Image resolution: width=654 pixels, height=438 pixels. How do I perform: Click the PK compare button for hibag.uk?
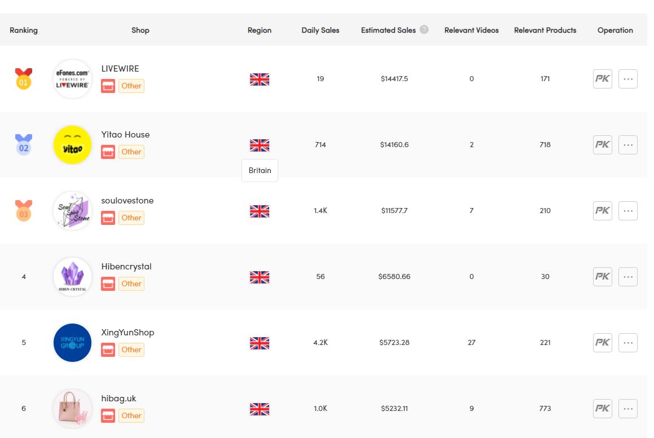coord(602,409)
